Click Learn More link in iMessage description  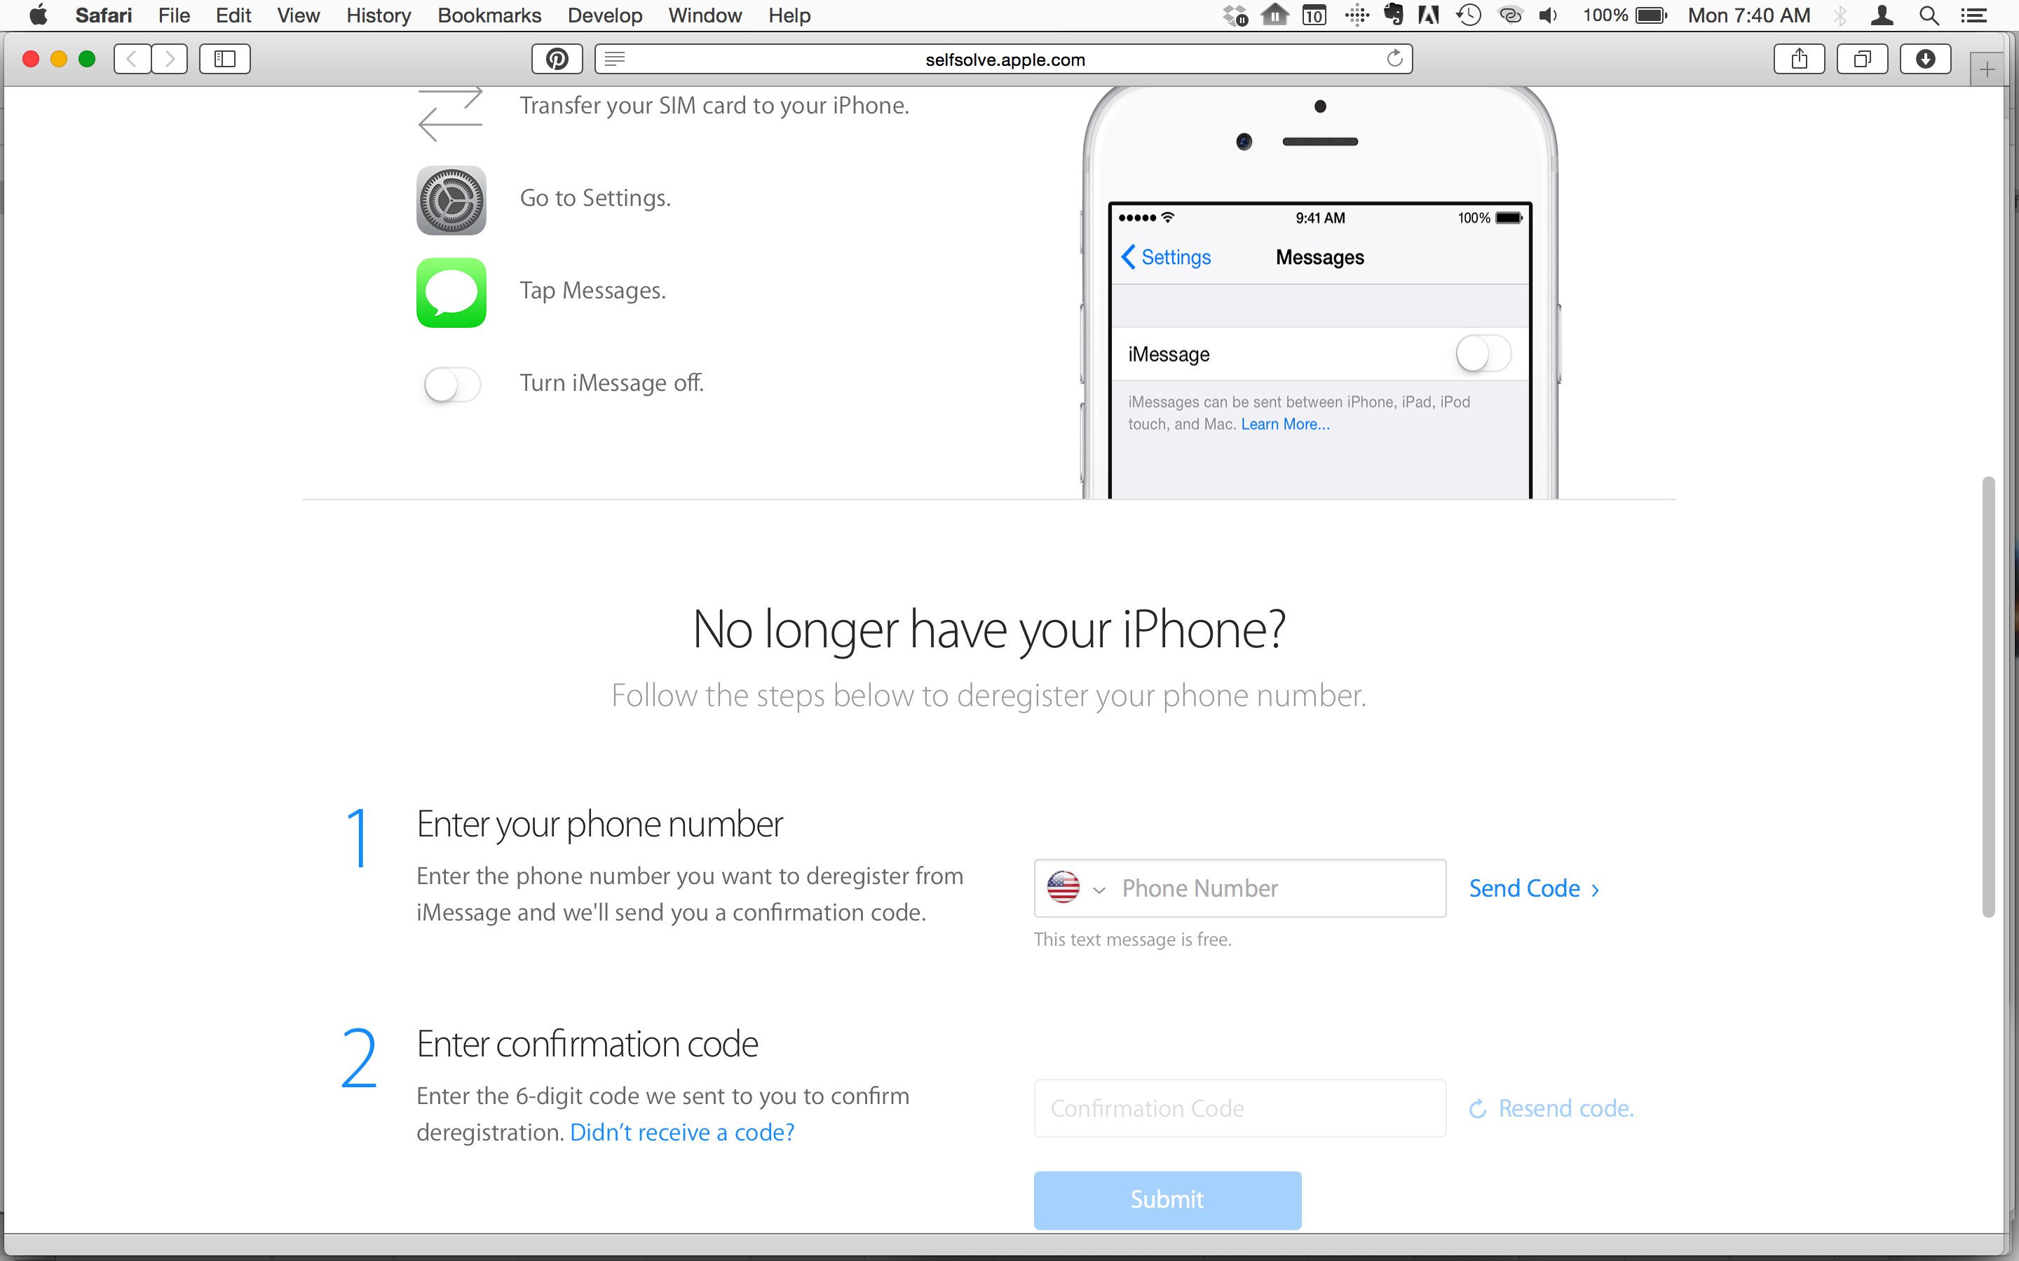click(x=1284, y=422)
